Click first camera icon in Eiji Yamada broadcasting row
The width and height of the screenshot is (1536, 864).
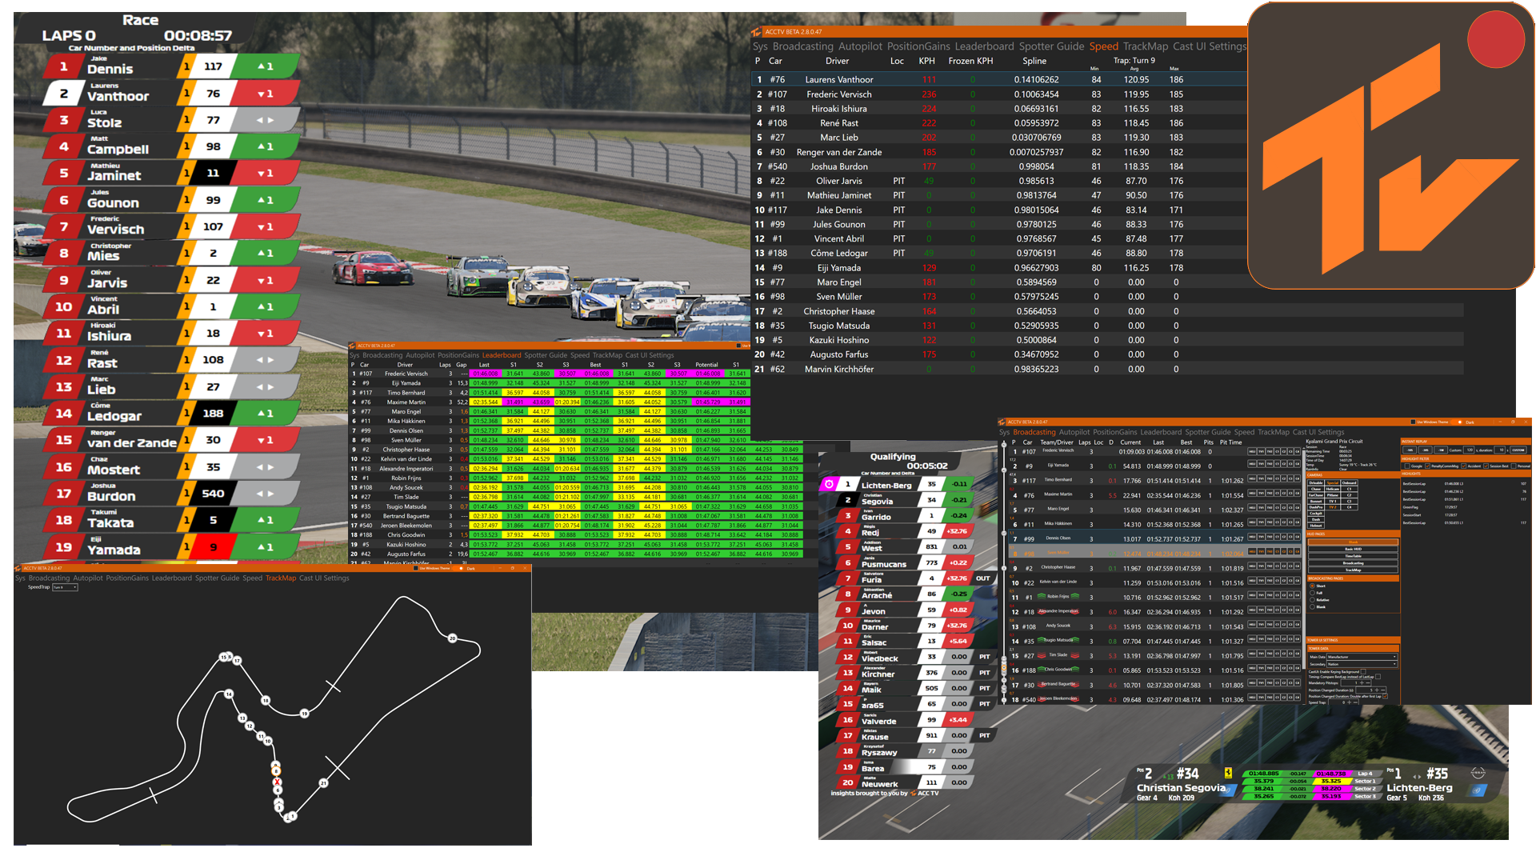click(x=1252, y=463)
